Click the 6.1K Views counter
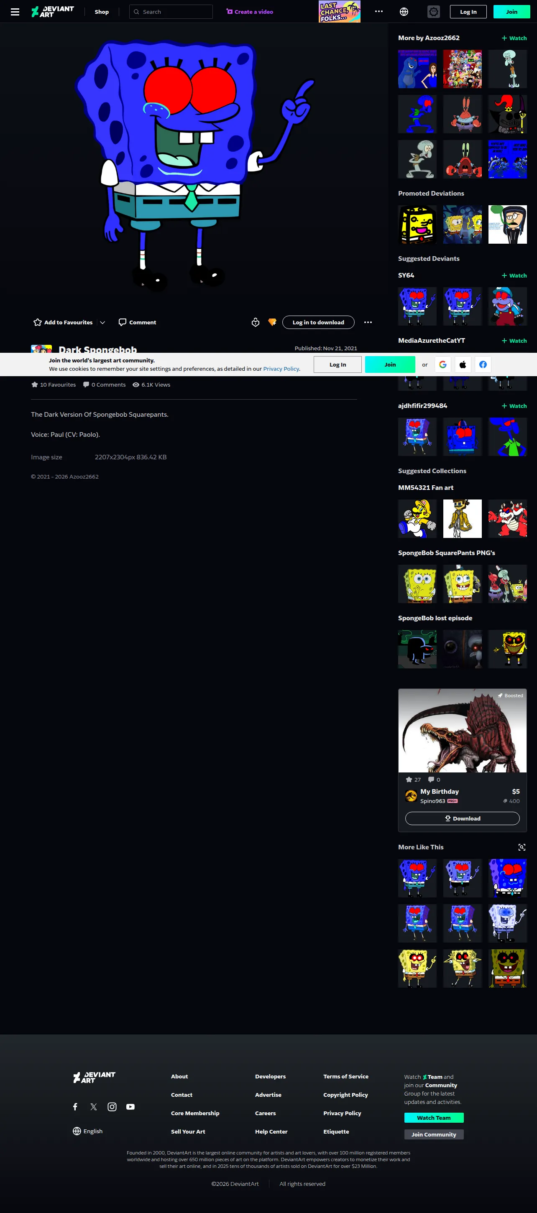This screenshot has width=537, height=1213. pos(151,385)
